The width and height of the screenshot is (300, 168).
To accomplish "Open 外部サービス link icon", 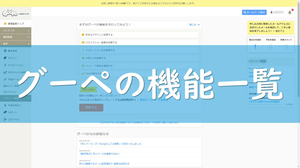I will coord(5,79).
